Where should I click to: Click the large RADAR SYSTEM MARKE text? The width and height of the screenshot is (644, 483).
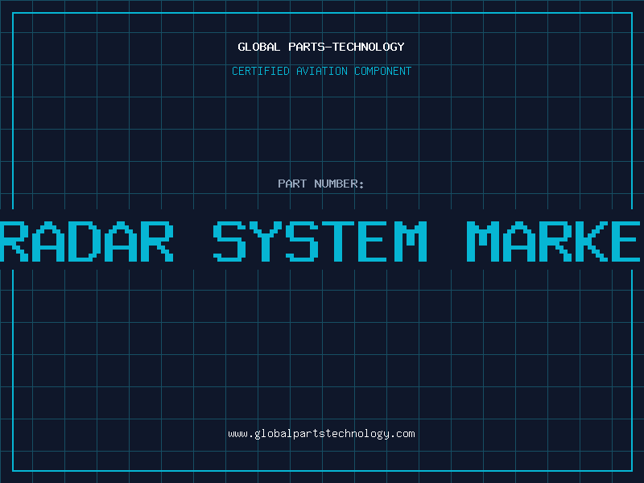320,242
